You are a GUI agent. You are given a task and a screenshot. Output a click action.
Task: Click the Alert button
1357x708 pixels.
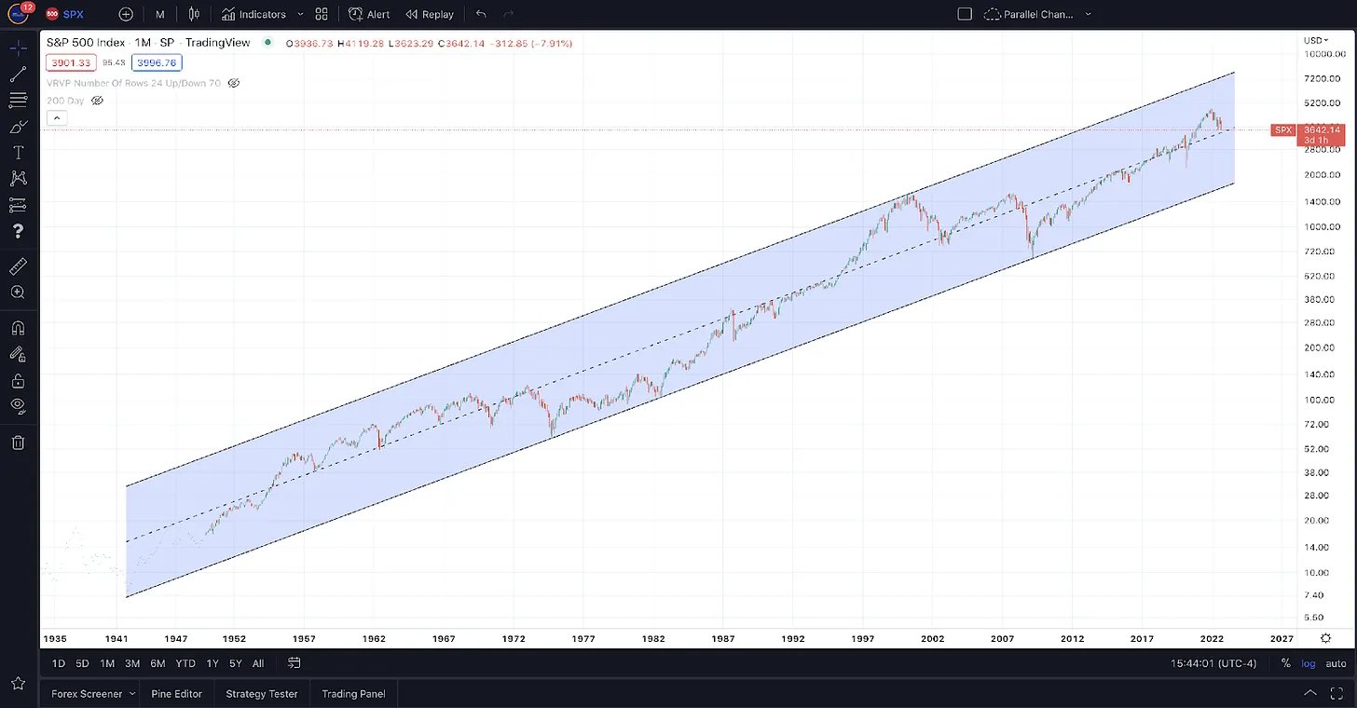[x=369, y=14]
